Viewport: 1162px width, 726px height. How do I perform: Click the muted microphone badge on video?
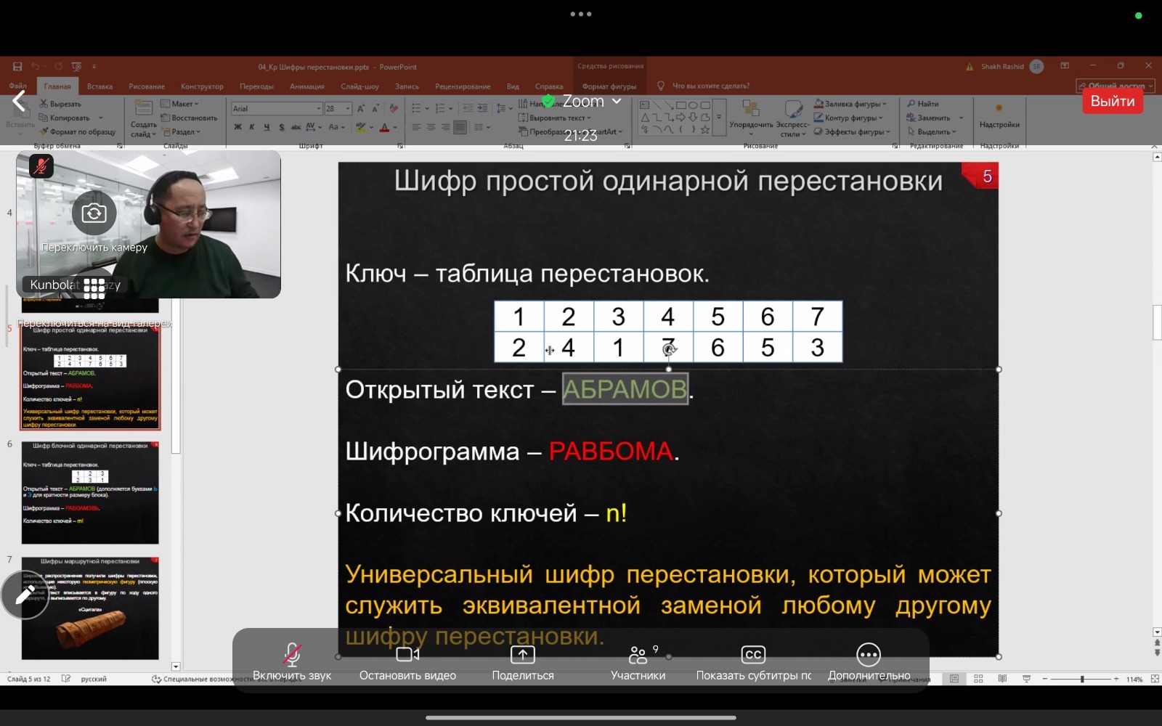click(x=41, y=166)
